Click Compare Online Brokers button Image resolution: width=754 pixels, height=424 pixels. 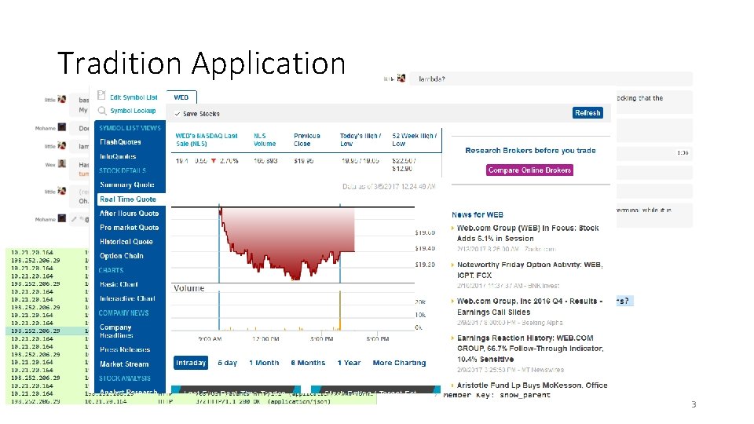click(529, 170)
